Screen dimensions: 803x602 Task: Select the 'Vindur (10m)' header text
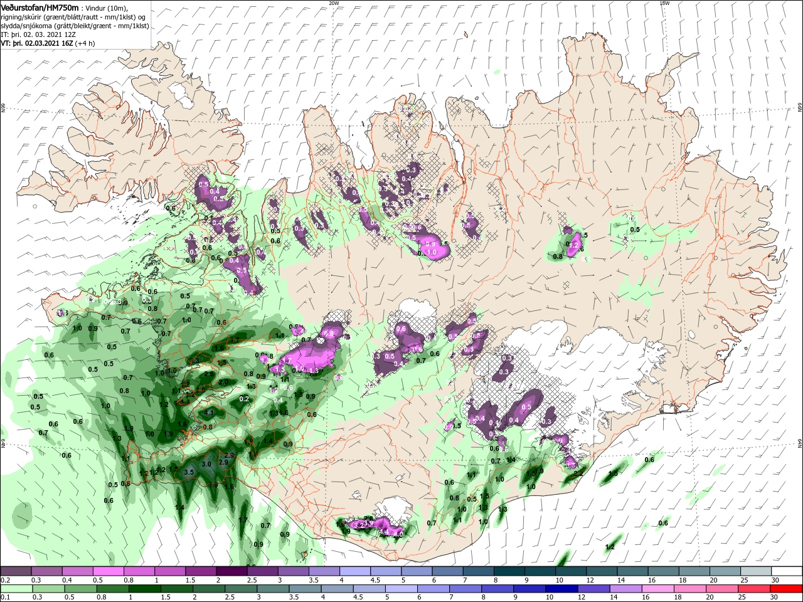pos(106,8)
